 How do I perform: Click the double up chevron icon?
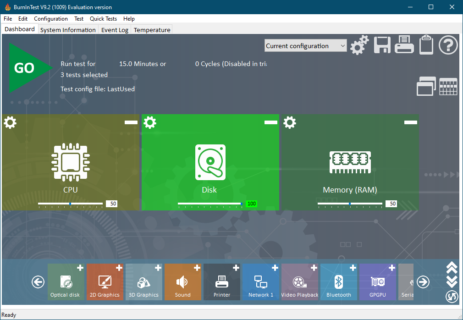coord(452,268)
